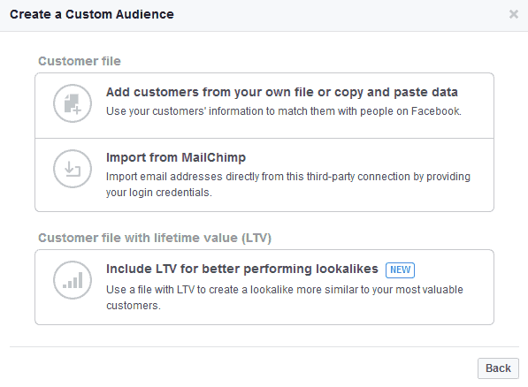Click 'Customer file with lifetime value (LTV)' heading
The image size is (528, 387).
(155, 238)
